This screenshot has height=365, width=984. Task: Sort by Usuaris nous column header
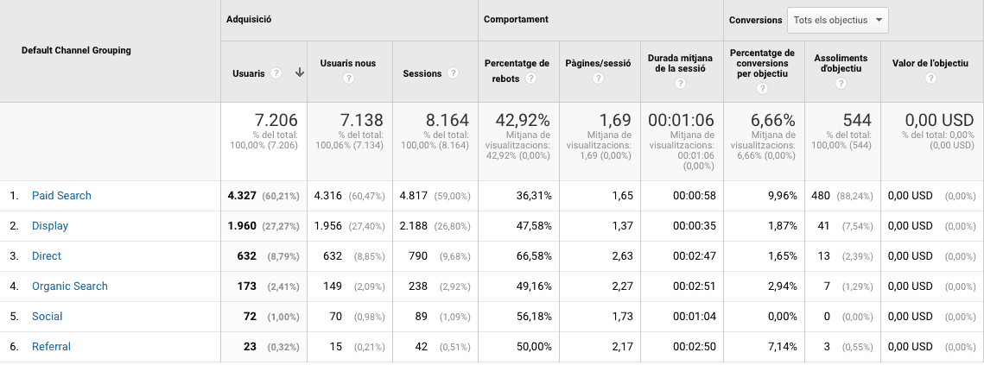click(348, 63)
